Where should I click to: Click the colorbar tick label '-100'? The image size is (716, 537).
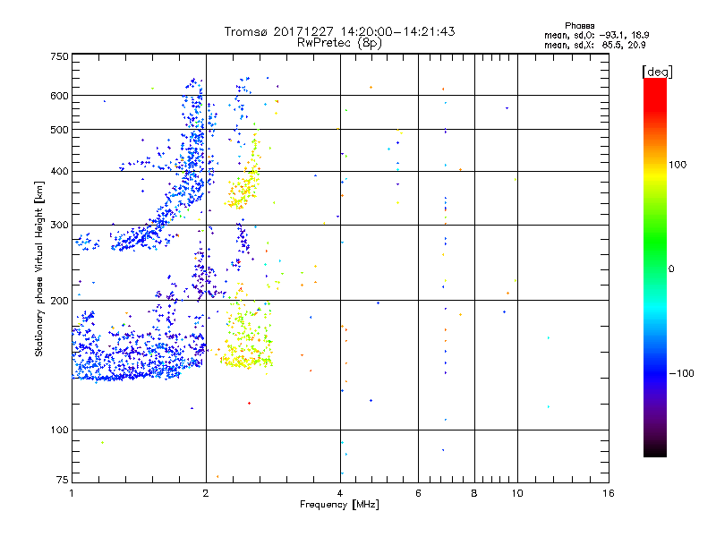[x=682, y=373]
